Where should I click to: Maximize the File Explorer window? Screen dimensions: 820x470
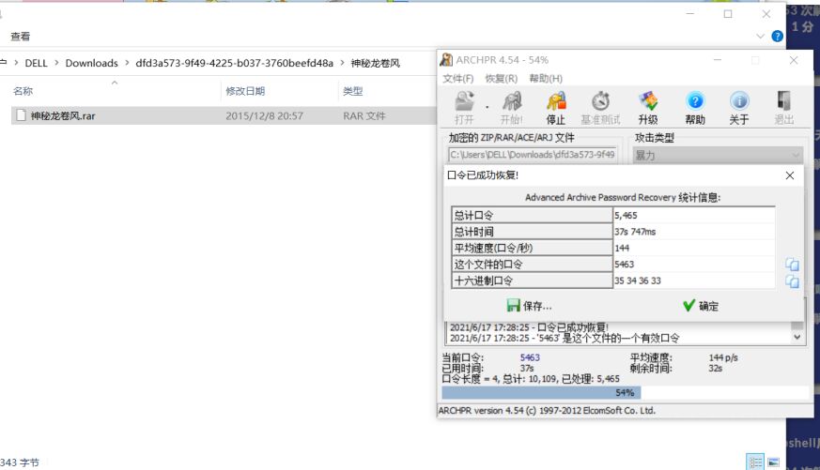(728, 14)
